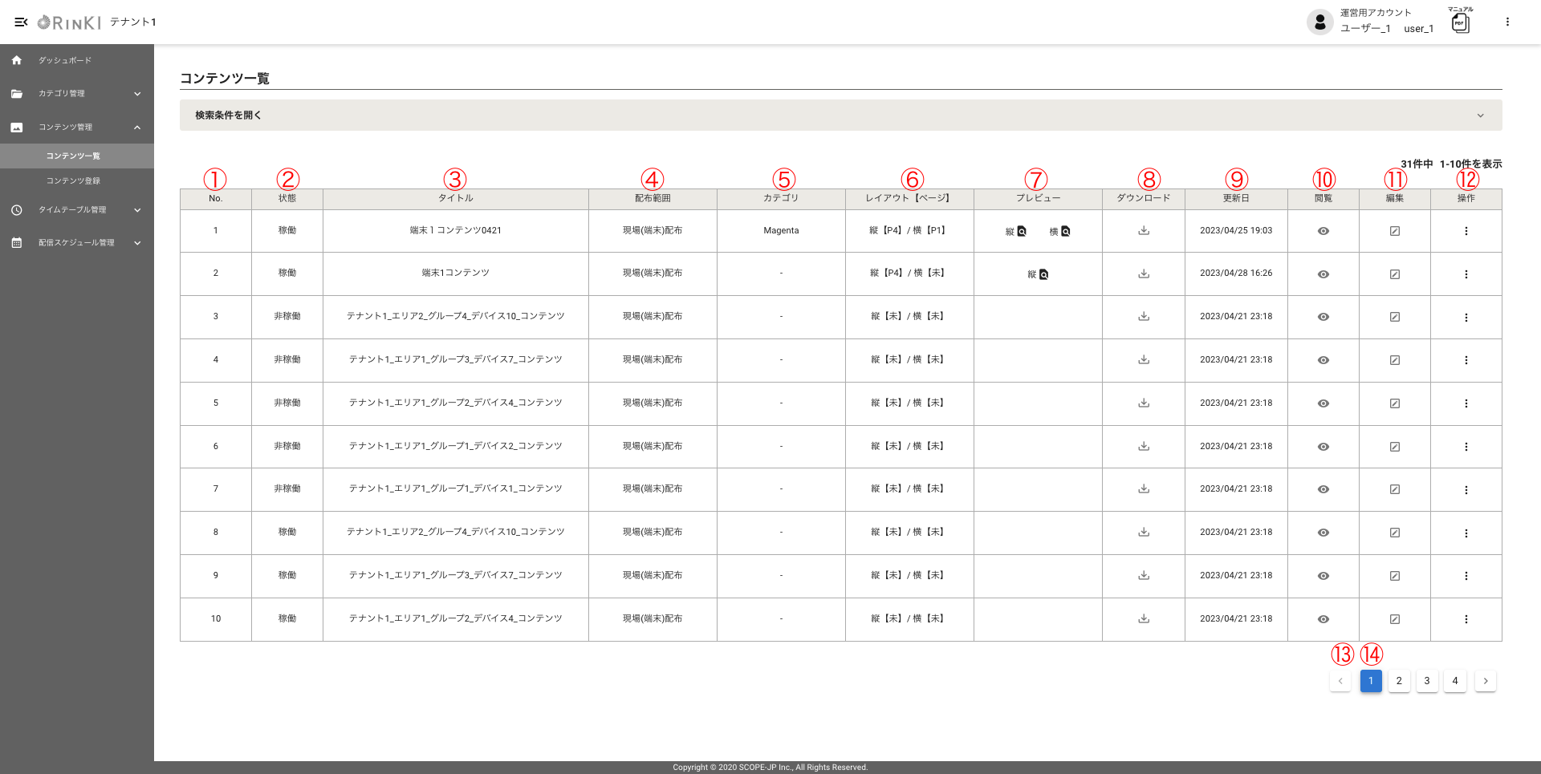
Task: Click the next page arrow button
Action: [x=1485, y=681]
